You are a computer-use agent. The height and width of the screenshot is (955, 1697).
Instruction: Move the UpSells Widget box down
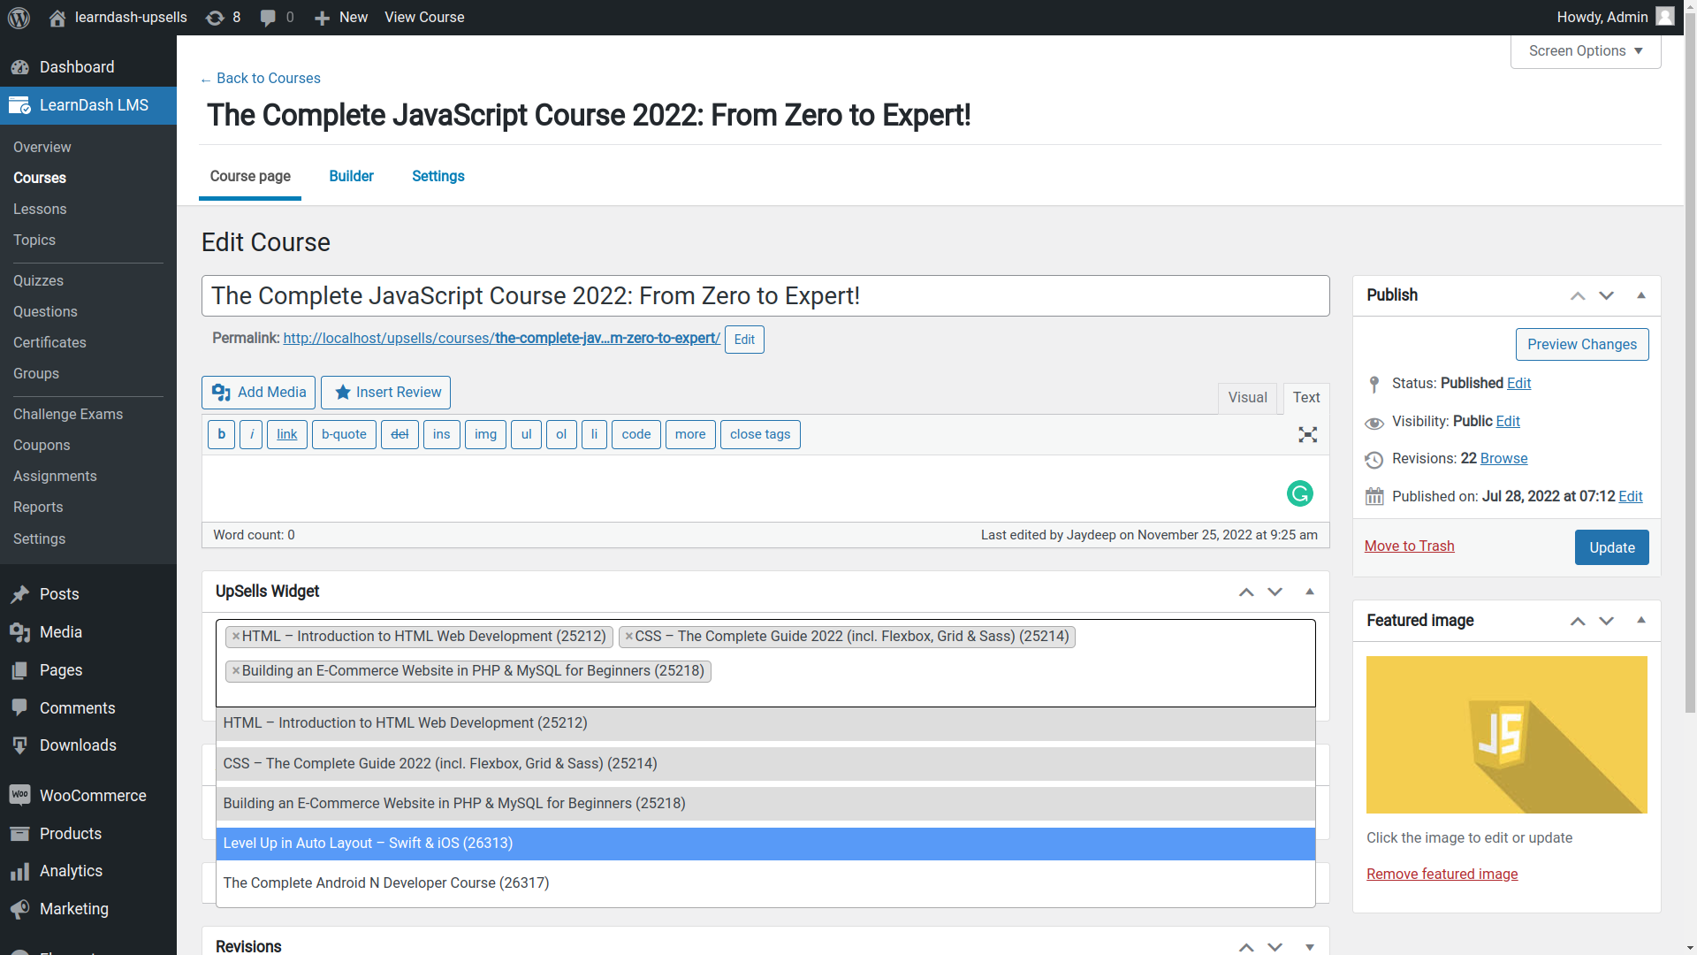(1275, 592)
